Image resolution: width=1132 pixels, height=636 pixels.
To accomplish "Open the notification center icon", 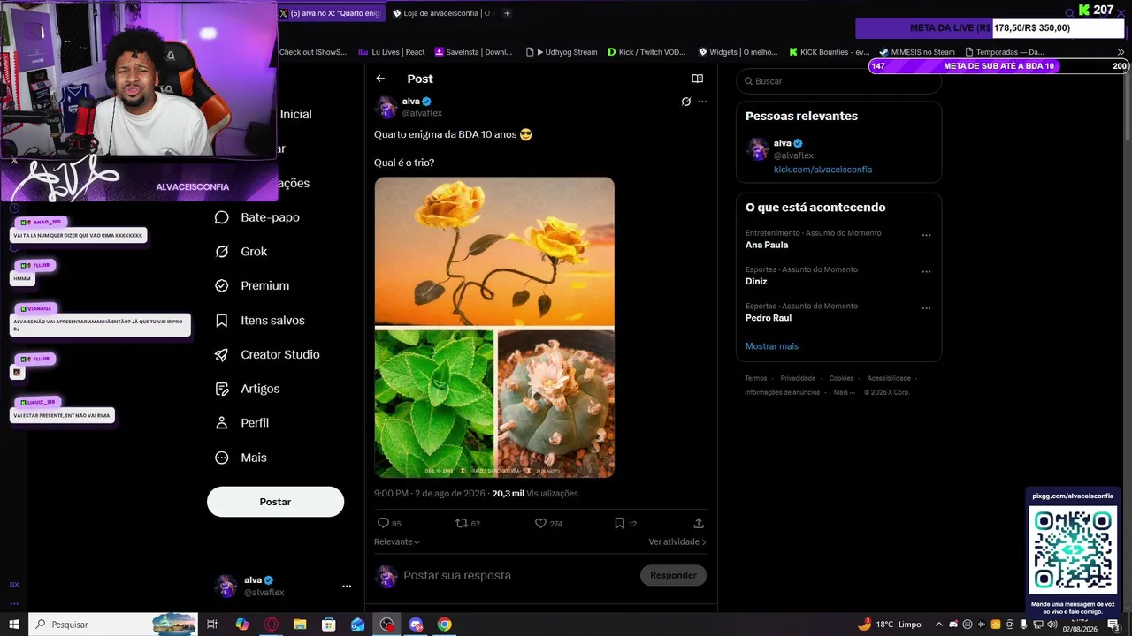I will click(x=1114, y=625).
